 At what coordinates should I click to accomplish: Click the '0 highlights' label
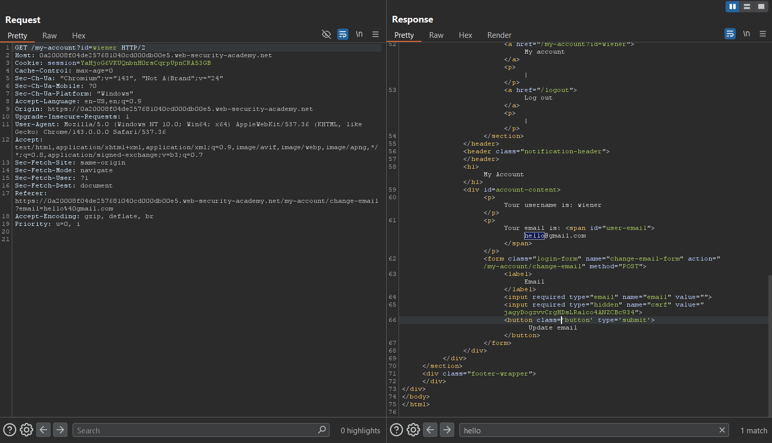coord(360,430)
